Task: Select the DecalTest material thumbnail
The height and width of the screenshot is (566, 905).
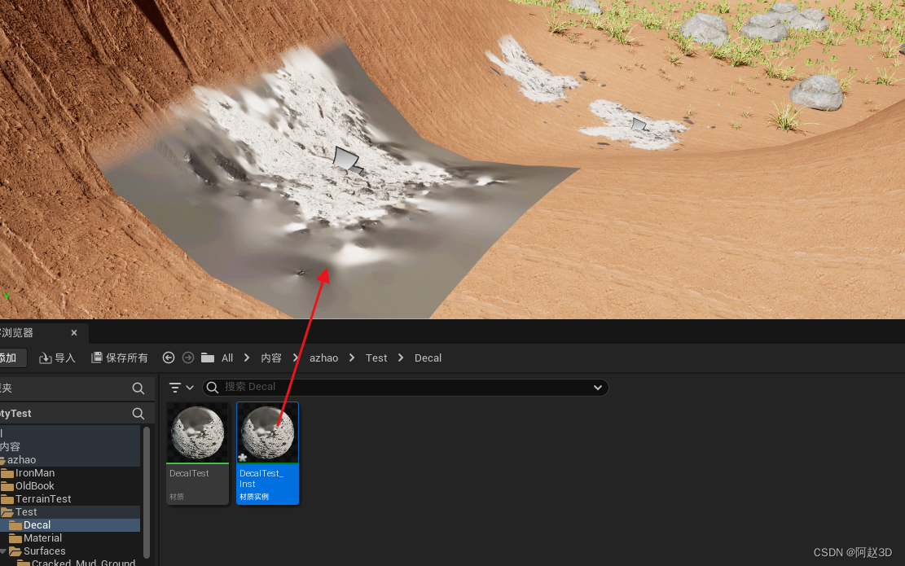Action: tap(197, 433)
